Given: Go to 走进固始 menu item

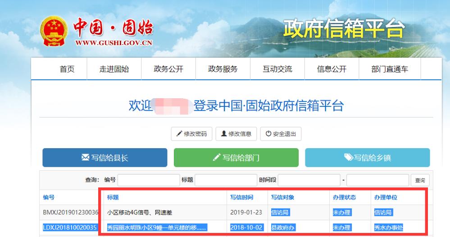Looking at the screenshot, I should pyautogui.click(x=114, y=69).
